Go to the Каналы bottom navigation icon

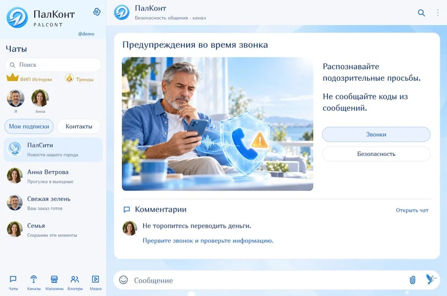click(x=34, y=279)
